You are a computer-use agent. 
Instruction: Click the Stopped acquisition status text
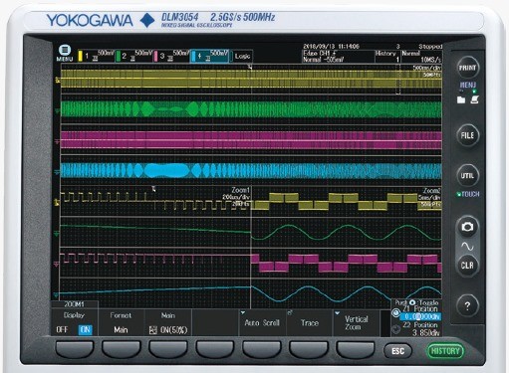click(x=430, y=47)
